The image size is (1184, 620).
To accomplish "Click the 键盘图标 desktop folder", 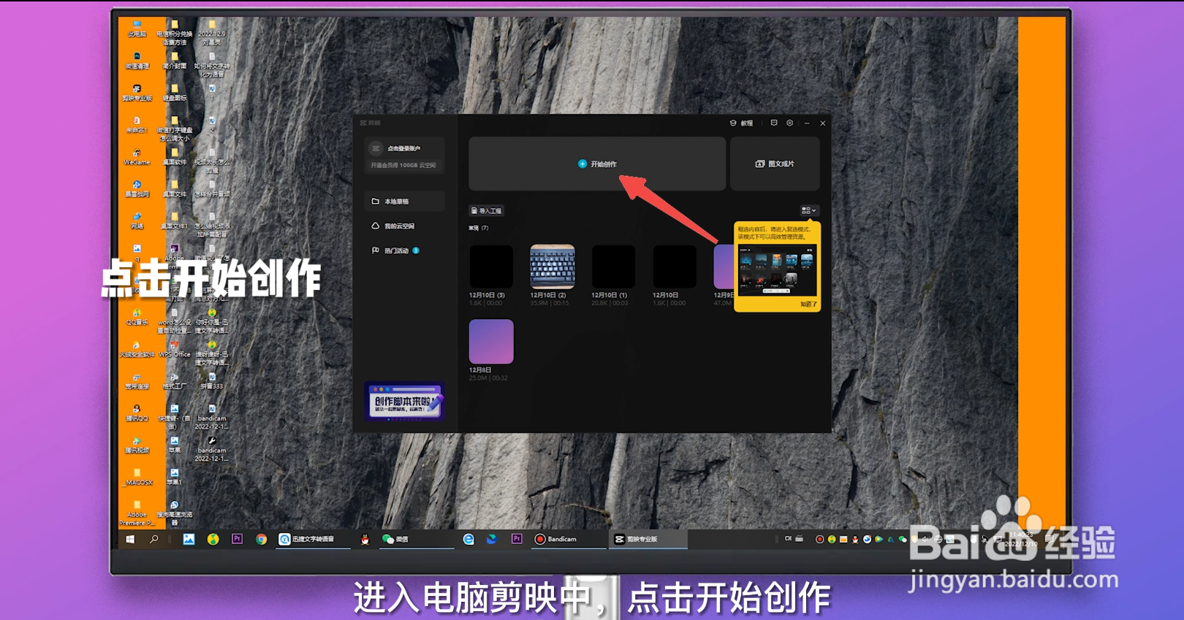I will (x=175, y=93).
